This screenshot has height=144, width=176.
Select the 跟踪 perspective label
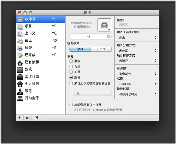28,91
